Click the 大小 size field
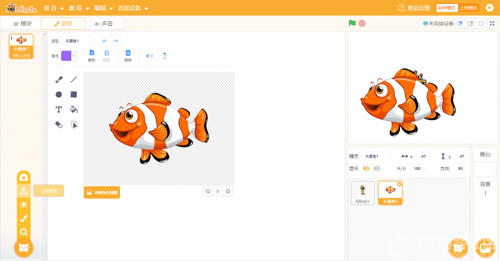 417,168
